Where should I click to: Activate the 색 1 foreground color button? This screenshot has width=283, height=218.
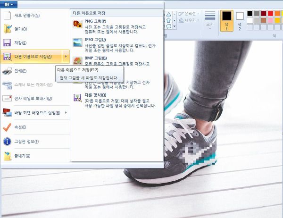(x=227, y=21)
